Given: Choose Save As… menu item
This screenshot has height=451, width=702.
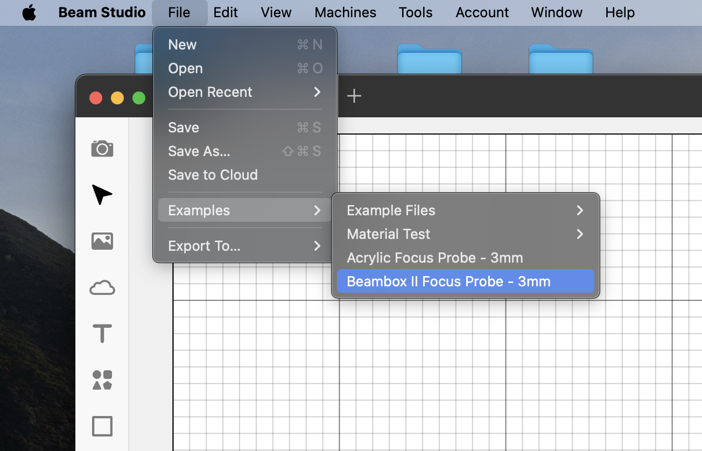Looking at the screenshot, I should (x=245, y=151).
